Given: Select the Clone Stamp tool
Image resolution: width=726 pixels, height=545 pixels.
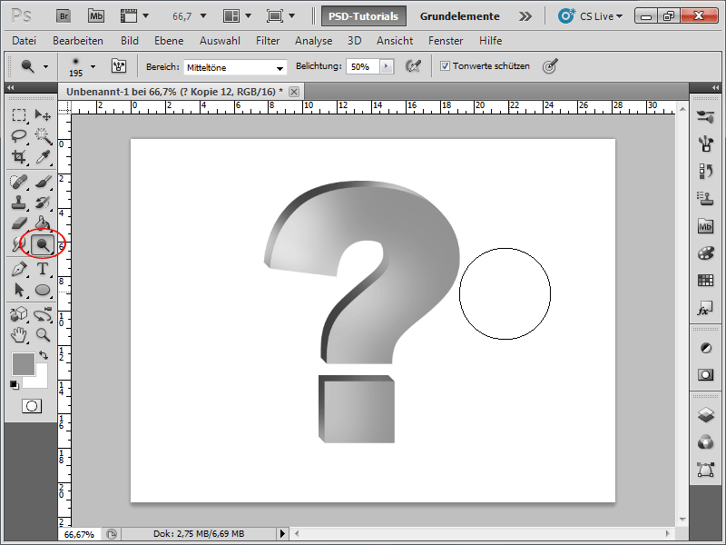Looking at the screenshot, I should (x=18, y=203).
